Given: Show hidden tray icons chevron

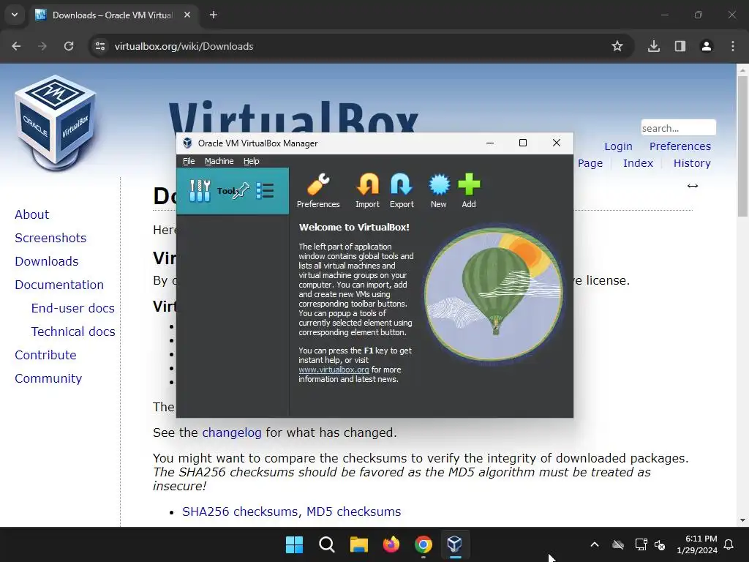Looking at the screenshot, I should tap(595, 544).
